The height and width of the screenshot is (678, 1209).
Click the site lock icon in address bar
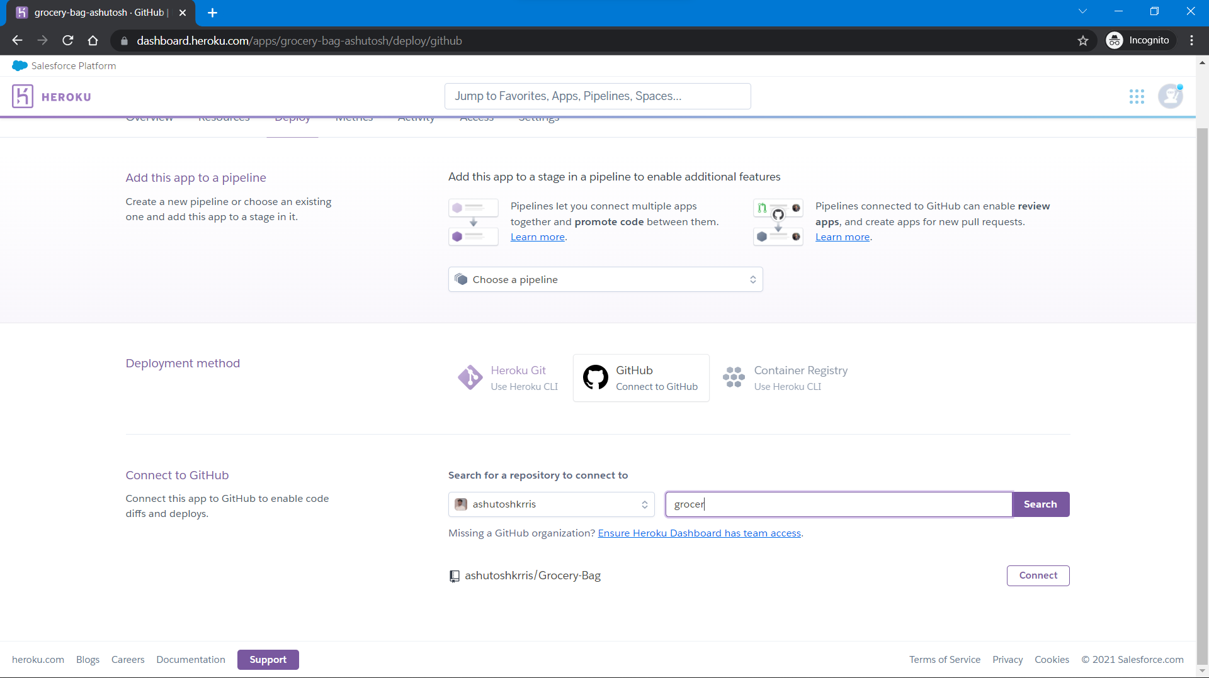click(124, 41)
